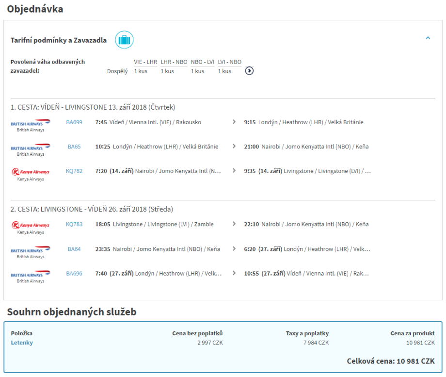Click Kenya Airways logo for flight KQ783
This screenshot has width=446, height=377.
point(31,226)
